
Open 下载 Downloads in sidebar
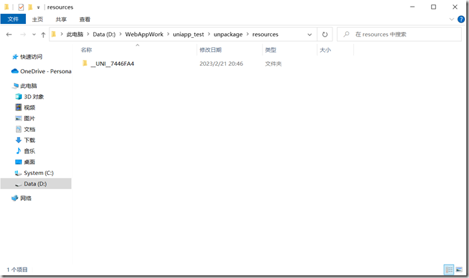click(29, 140)
